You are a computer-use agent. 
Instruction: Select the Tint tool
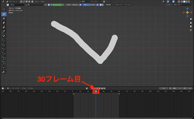point(4,27)
